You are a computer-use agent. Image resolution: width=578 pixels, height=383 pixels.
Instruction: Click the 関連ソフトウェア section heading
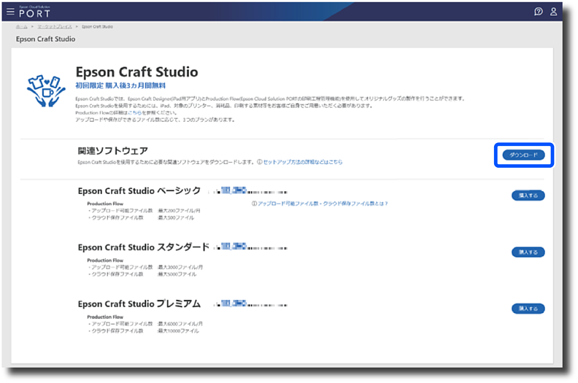[112, 150]
